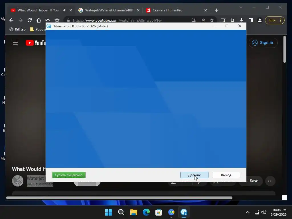The image size is (292, 219).
Task: Close the What Would Happen If You tab
Action: (x=71, y=10)
